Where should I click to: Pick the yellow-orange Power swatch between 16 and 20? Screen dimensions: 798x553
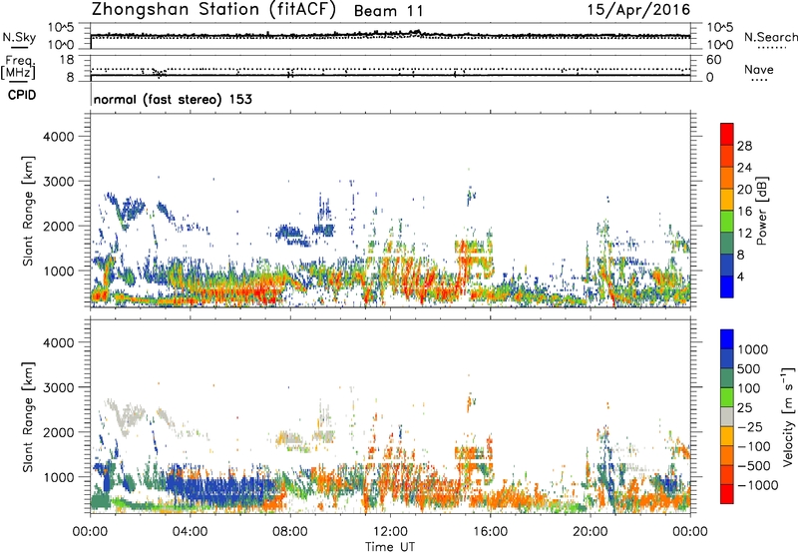point(727,199)
